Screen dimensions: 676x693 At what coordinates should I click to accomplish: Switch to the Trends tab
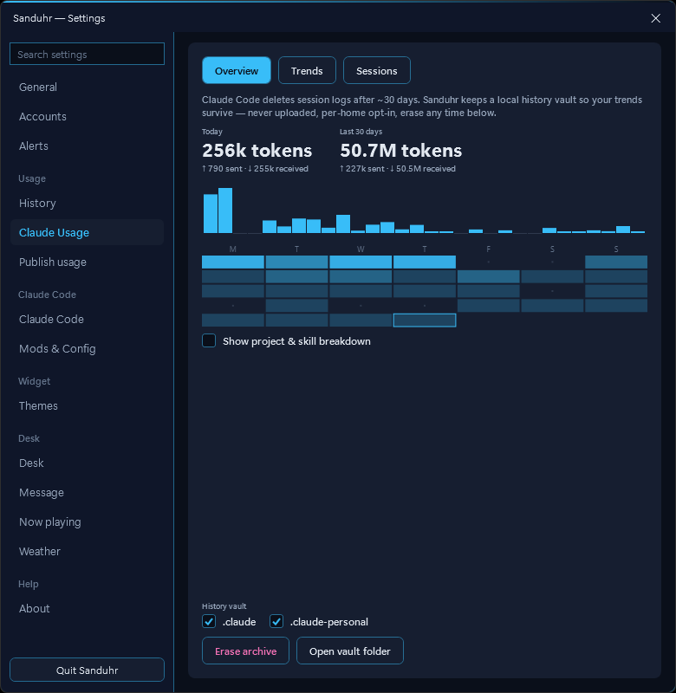(307, 71)
